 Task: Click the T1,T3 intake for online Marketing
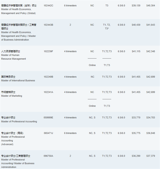point(107,106)
